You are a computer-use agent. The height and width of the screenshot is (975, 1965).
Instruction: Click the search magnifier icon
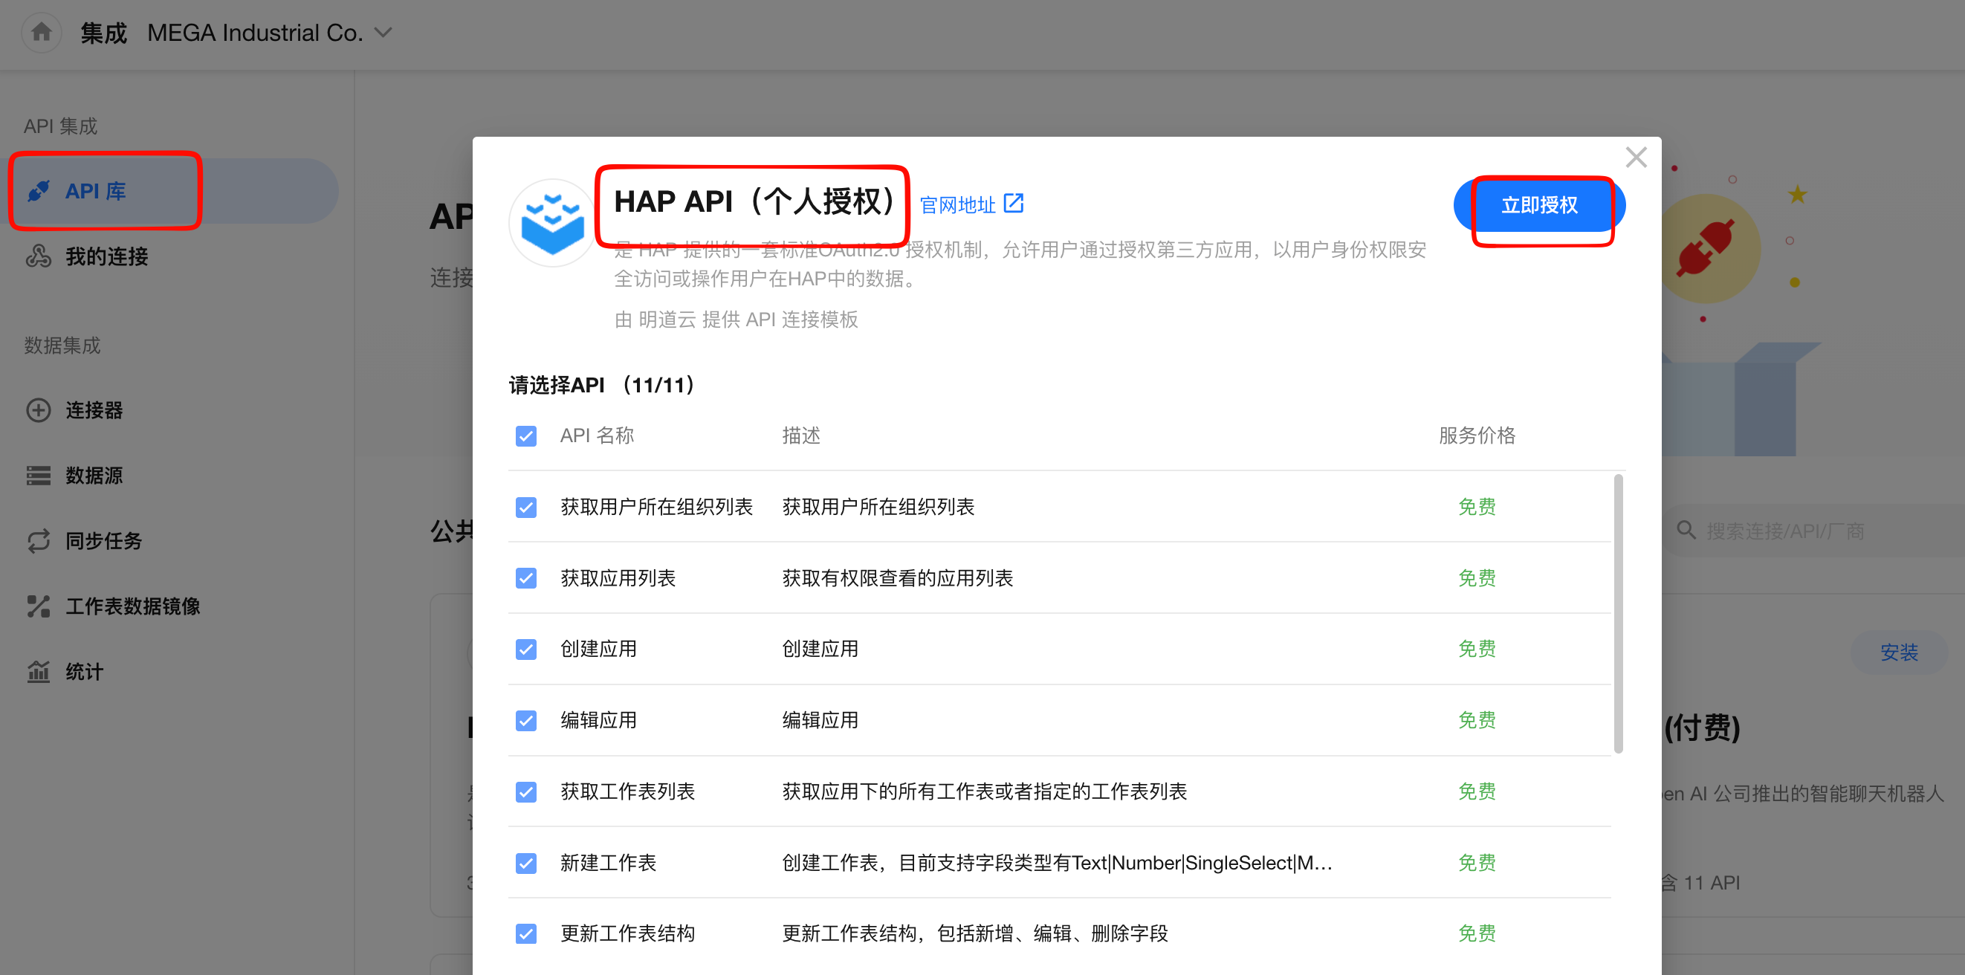point(1686,530)
